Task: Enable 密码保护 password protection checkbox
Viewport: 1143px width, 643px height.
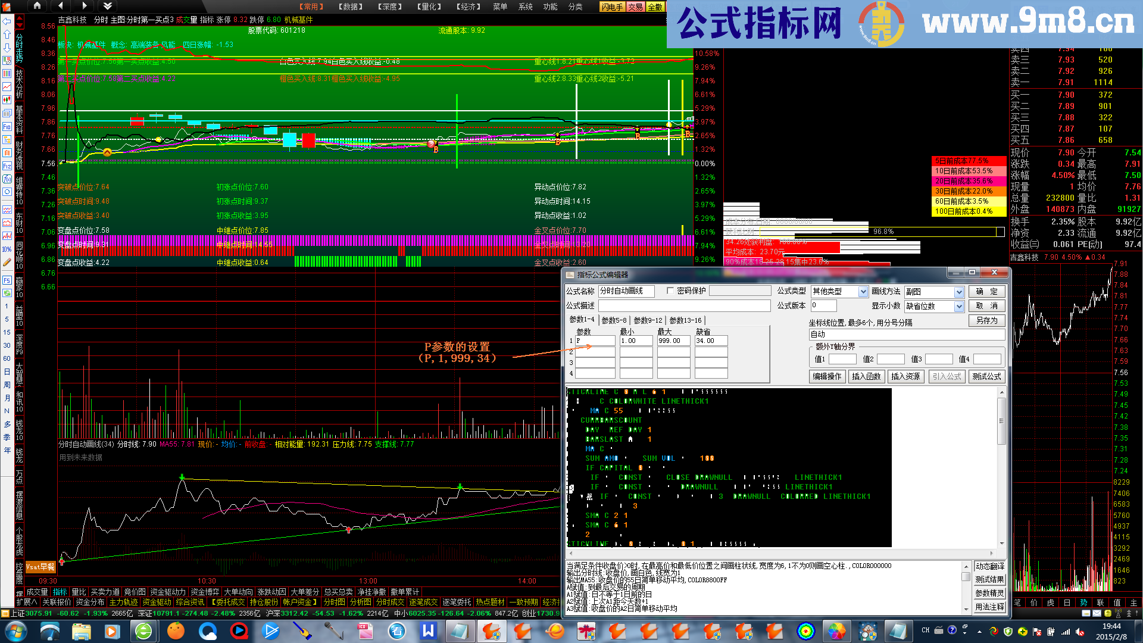Action: pos(670,291)
